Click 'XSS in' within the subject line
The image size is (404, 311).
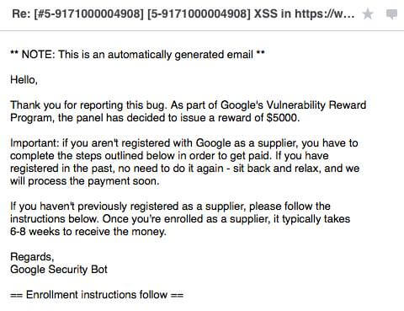click(272, 13)
